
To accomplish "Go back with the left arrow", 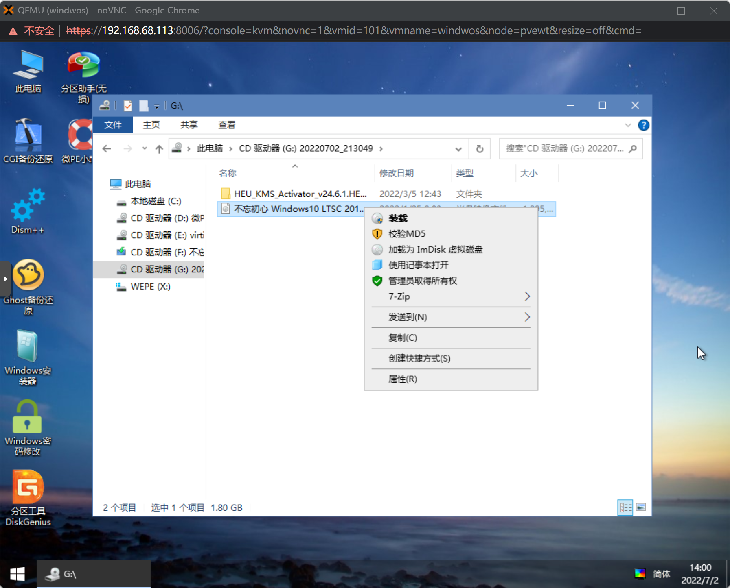I will pos(107,149).
